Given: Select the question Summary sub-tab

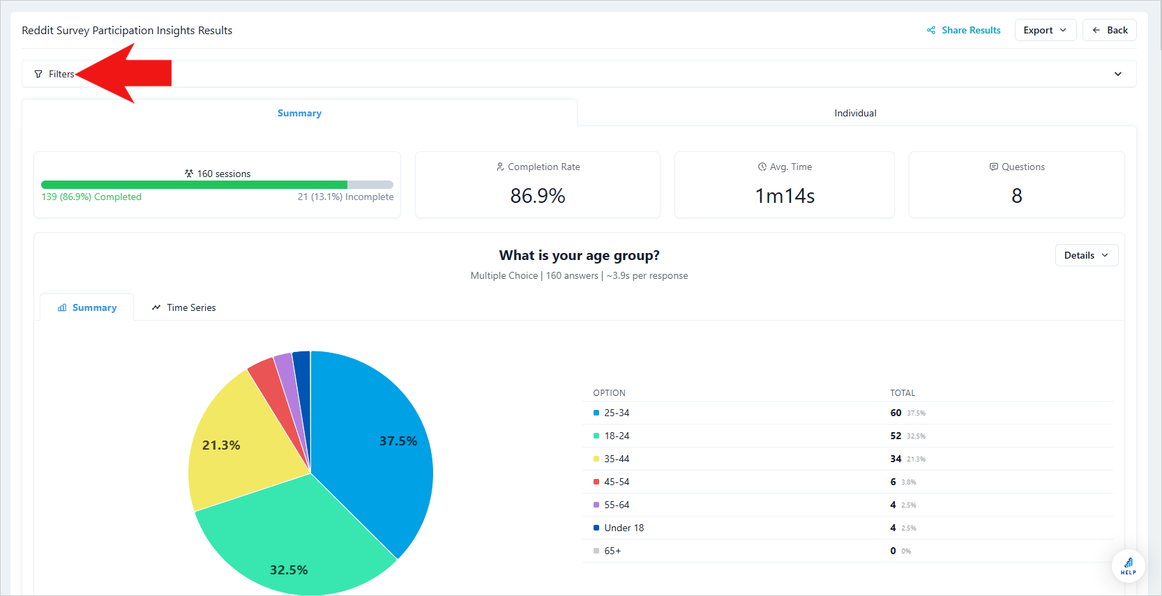Looking at the screenshot, I should [87, 307].
